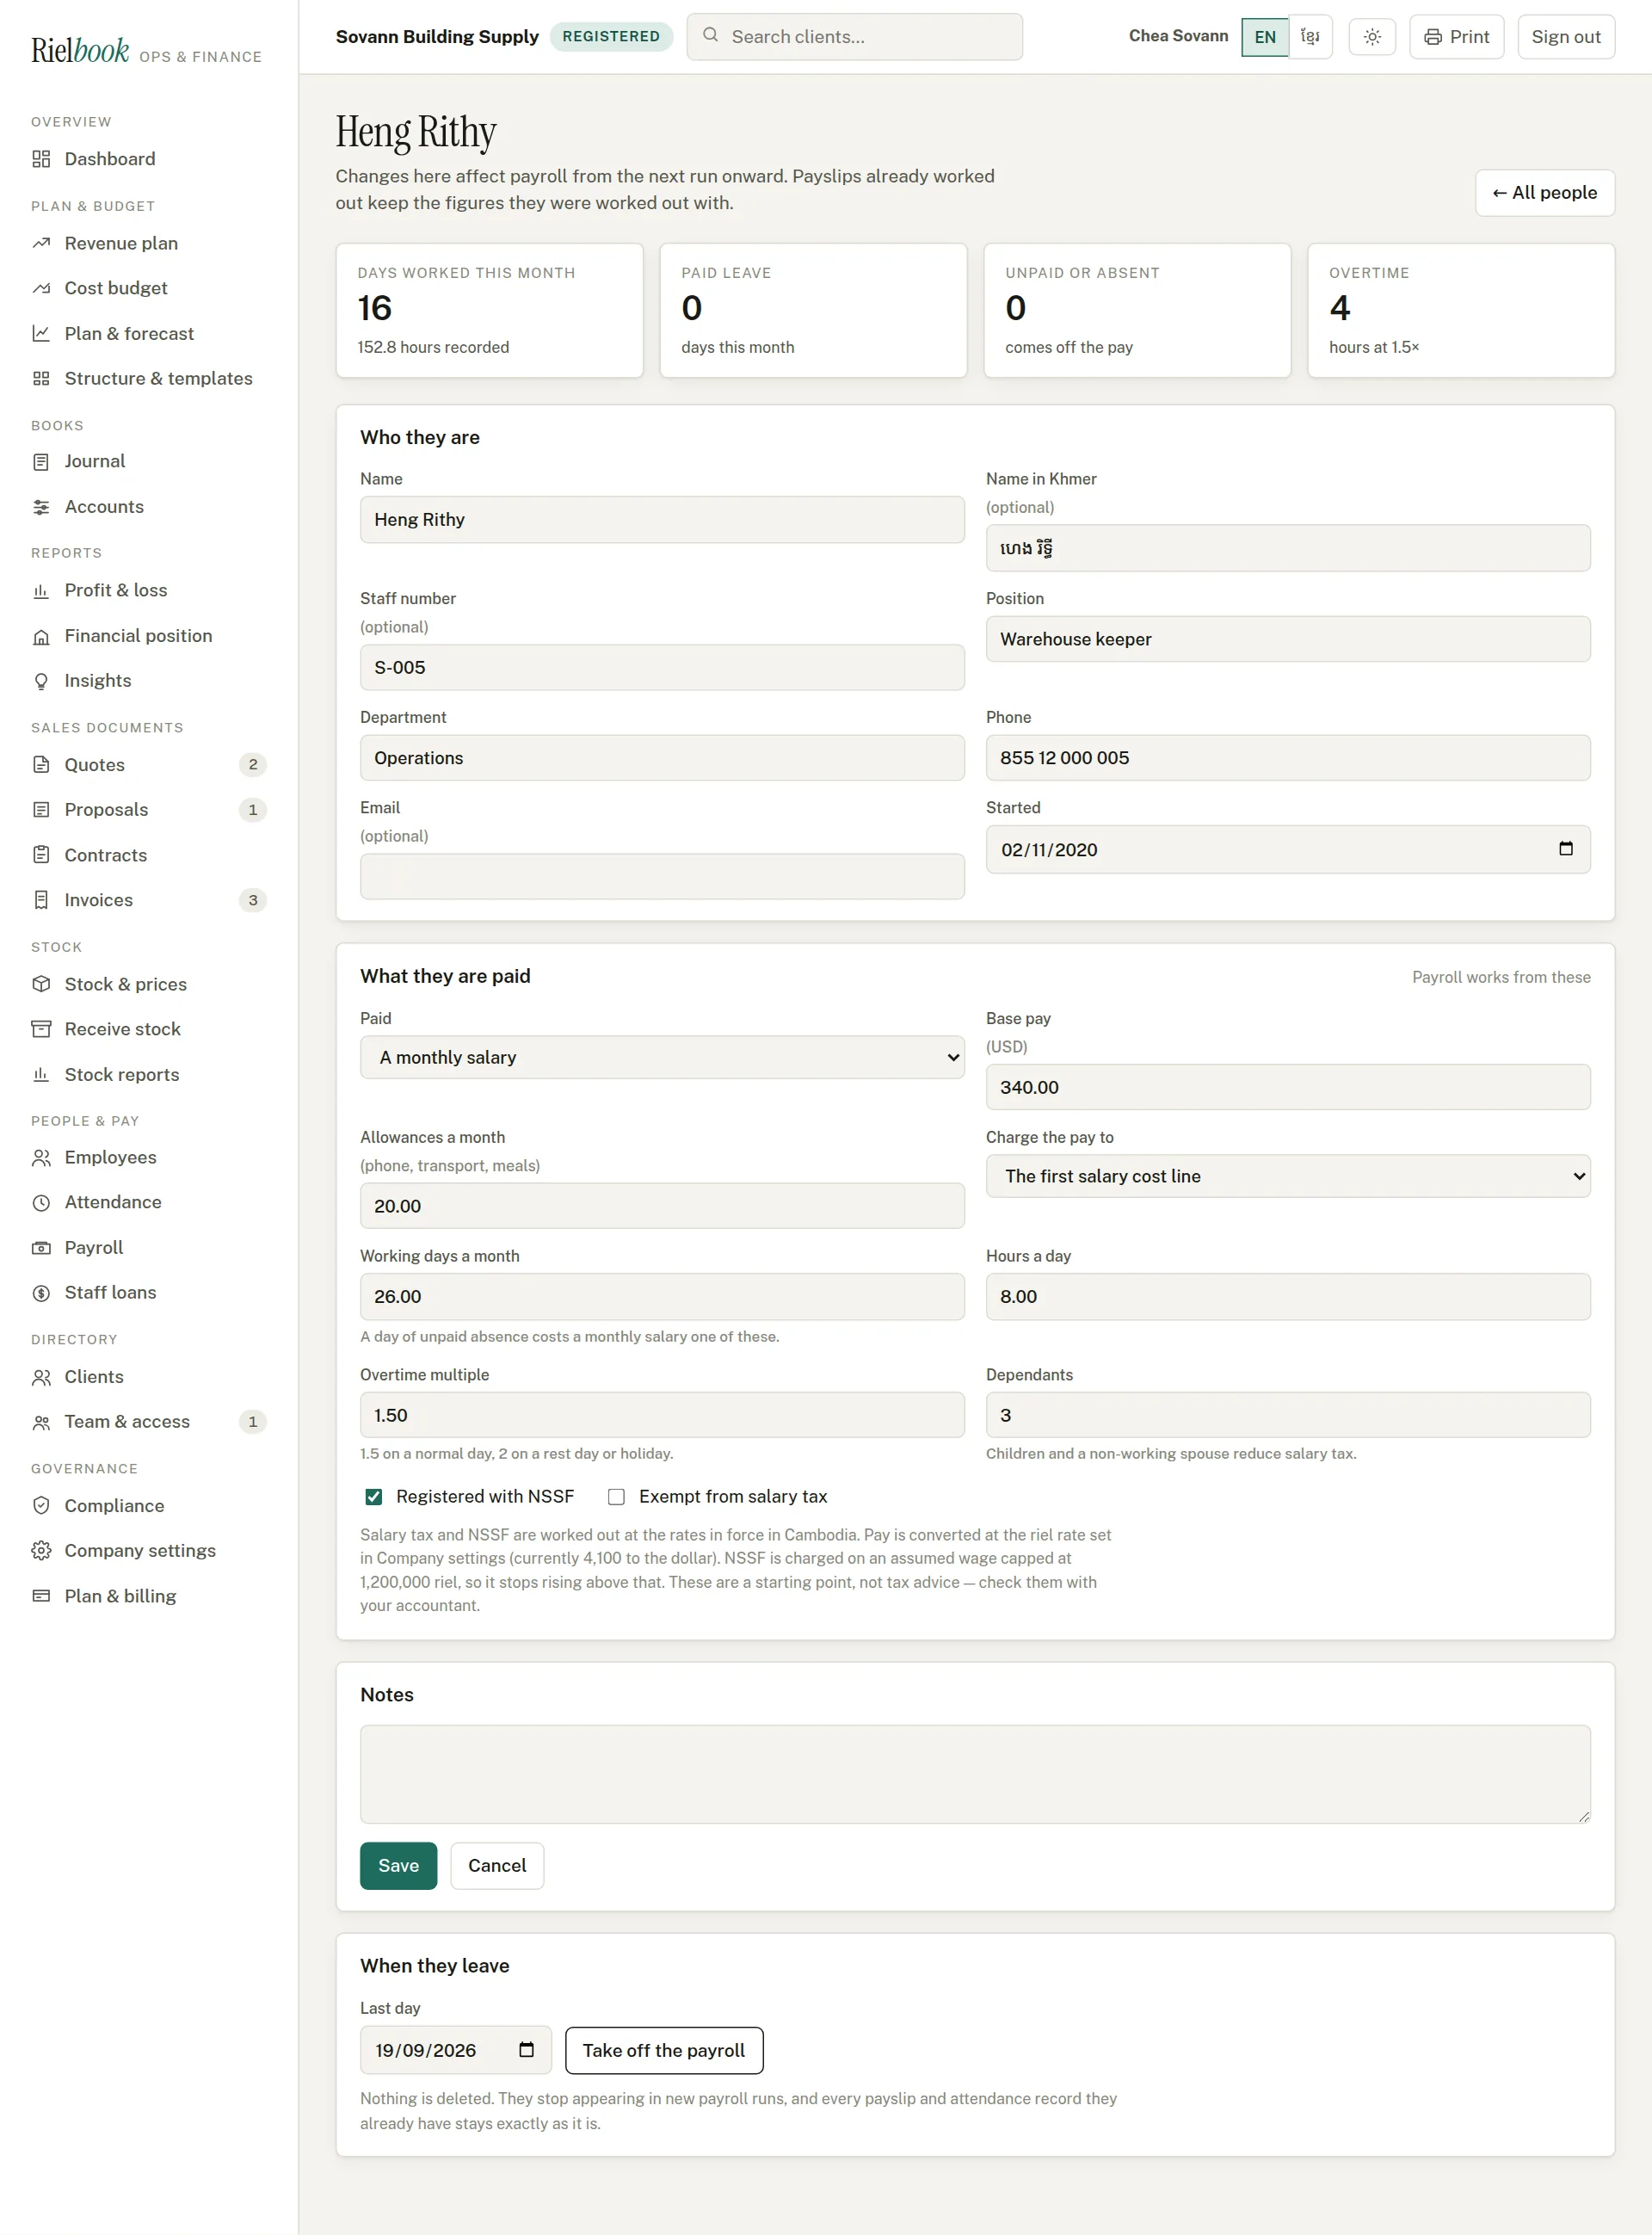Screen dimensions: 1652x2235
Task: Click the Receive stock archive icon
Action: pos(41,1029)
